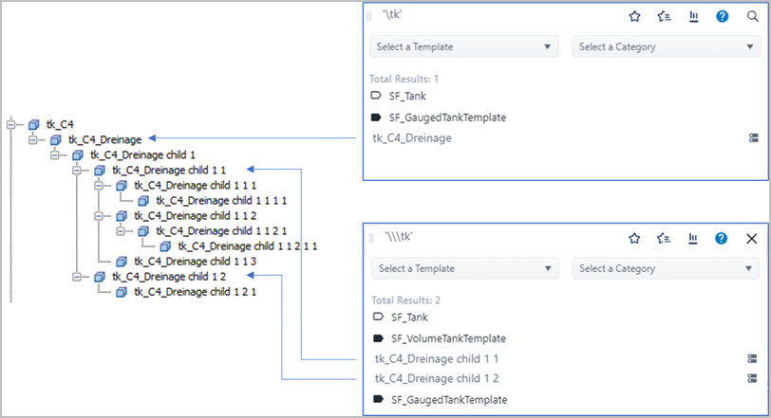
Task: Select tk_C4_Dreinage child 1 2 1 in tree
Action: pos(196,292)
